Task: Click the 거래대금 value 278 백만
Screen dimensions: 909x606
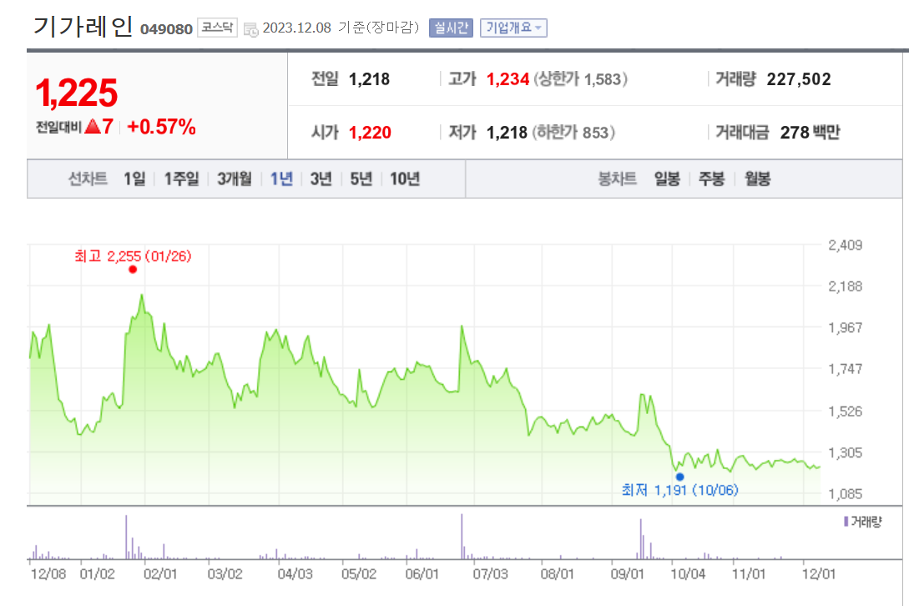Action: click(810, 132)
